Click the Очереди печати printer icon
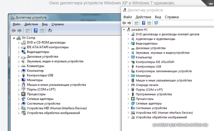The height and width of the screenshot is (131, 214). point(133,85)
